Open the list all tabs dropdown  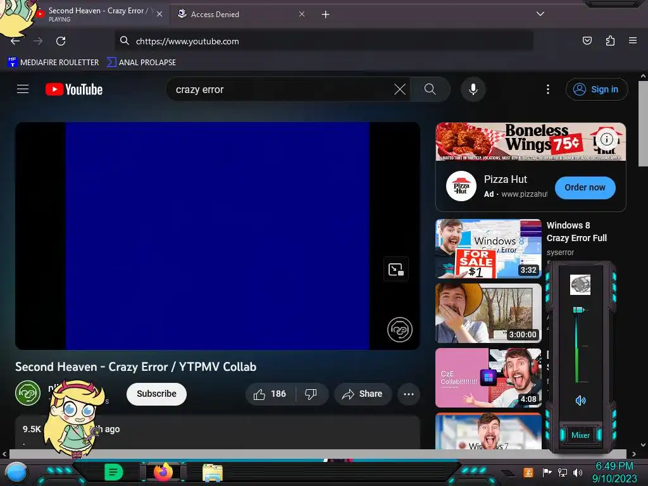click(540, 14)
